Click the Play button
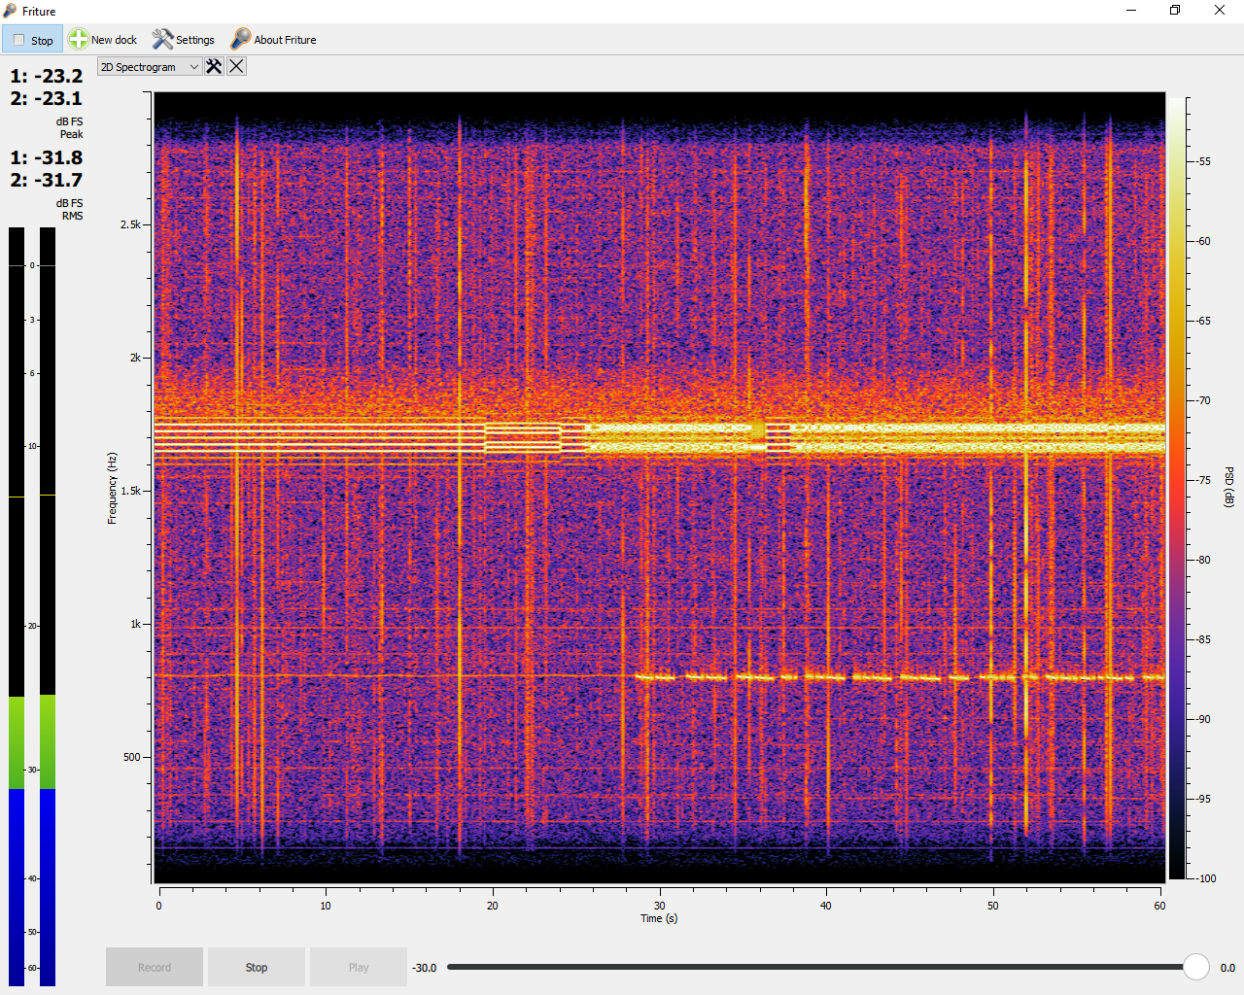 pyautogui.click(x=359, y=967)
